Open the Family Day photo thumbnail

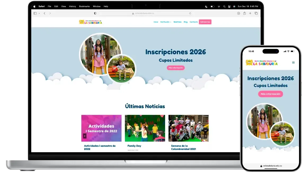(x=145, y=128)
